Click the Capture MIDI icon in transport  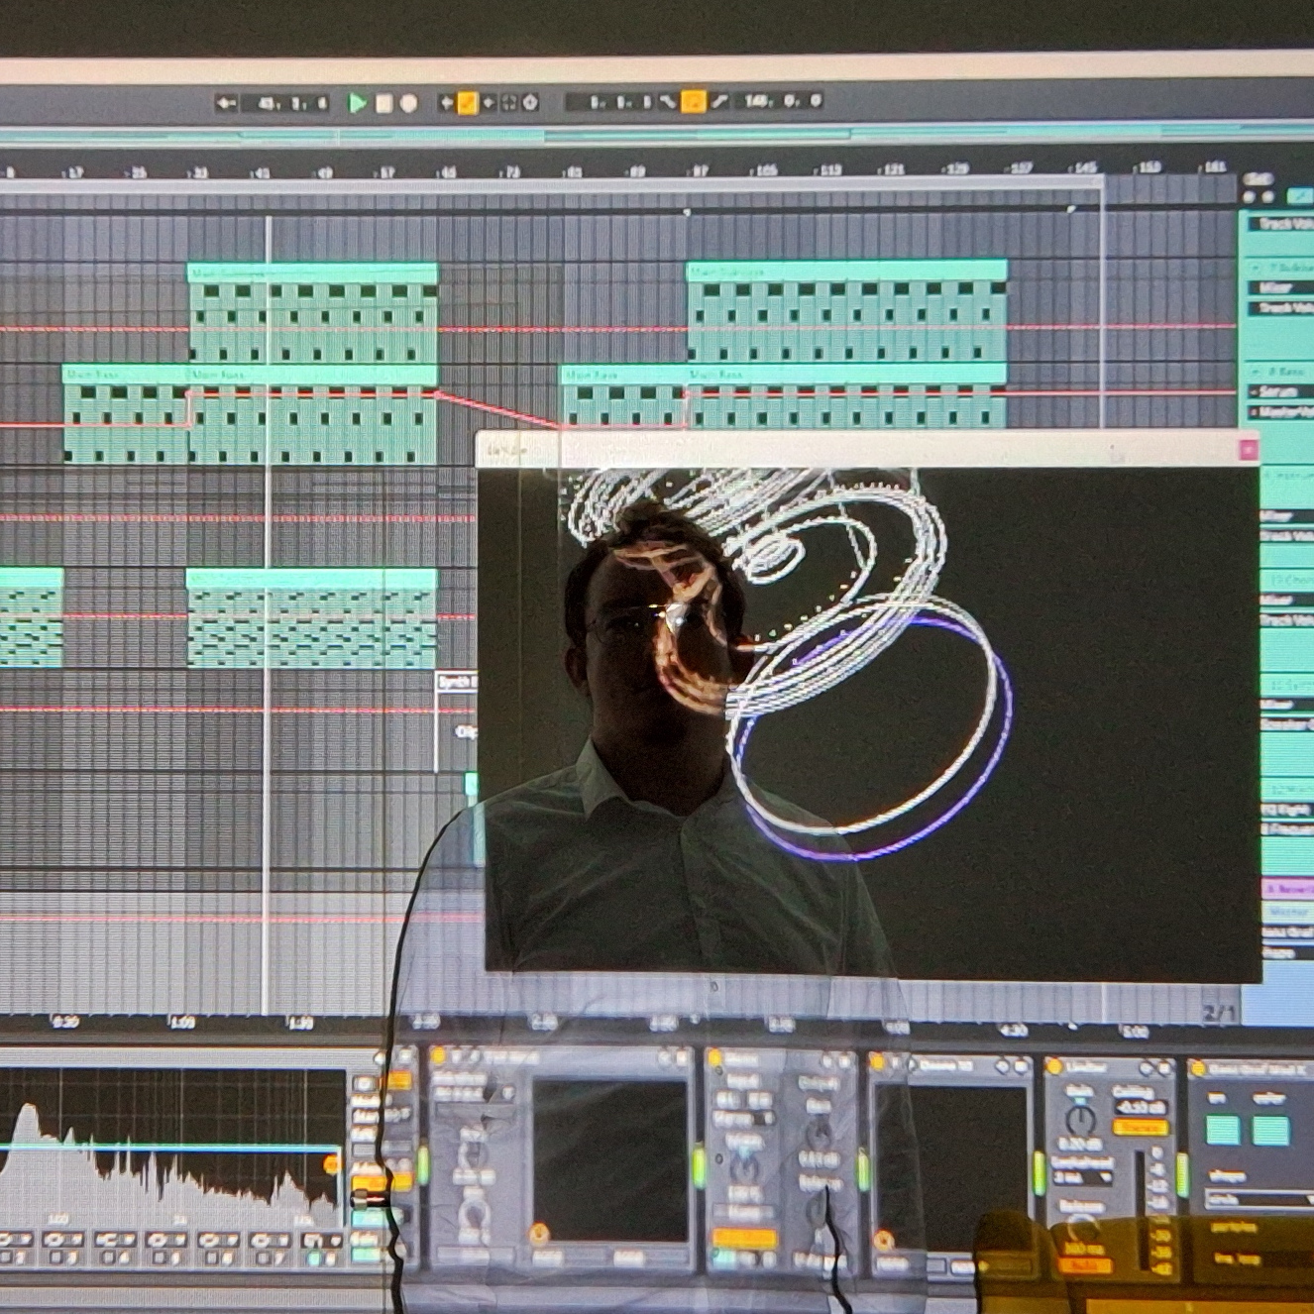click(508, 102)
